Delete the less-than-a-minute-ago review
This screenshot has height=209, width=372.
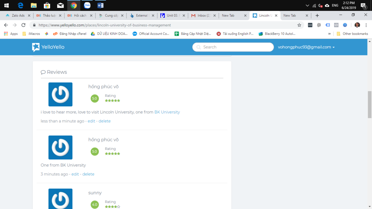click(x=104, y=121)
